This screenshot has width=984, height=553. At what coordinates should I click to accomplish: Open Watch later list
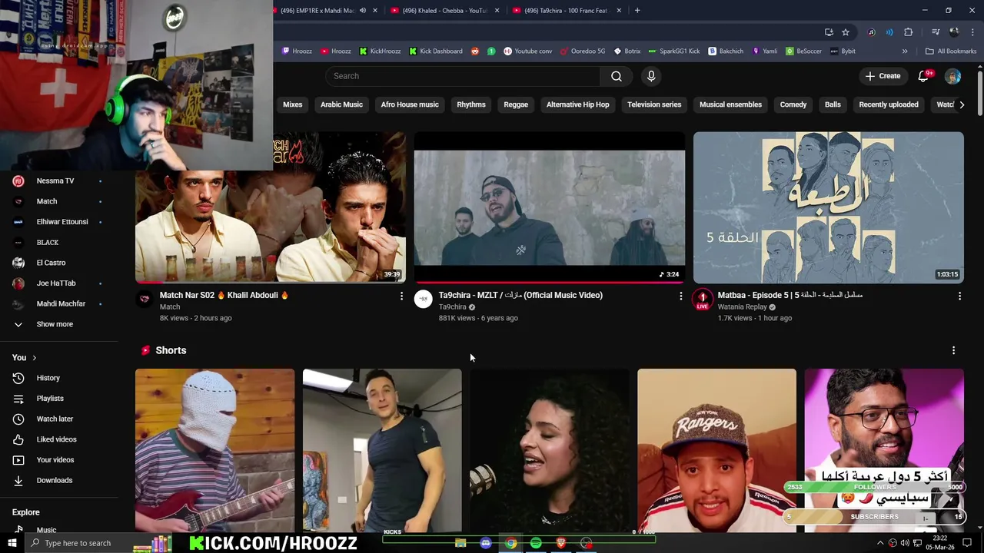tap(55, 419)
